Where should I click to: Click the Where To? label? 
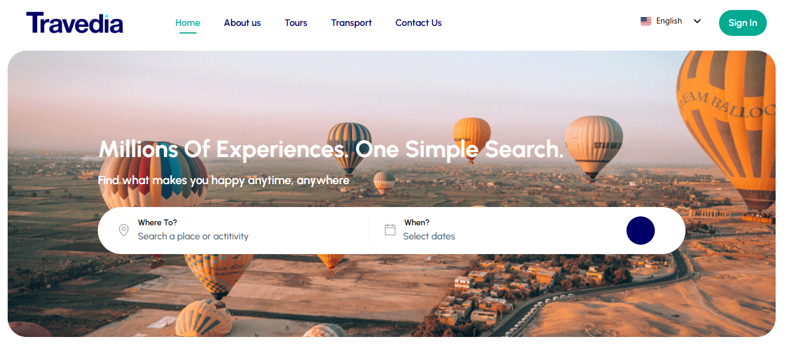[x=157, y=222]
